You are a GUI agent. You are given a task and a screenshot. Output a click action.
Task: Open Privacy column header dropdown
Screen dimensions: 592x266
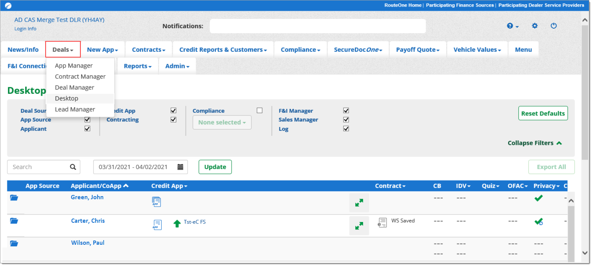[547, 186]
